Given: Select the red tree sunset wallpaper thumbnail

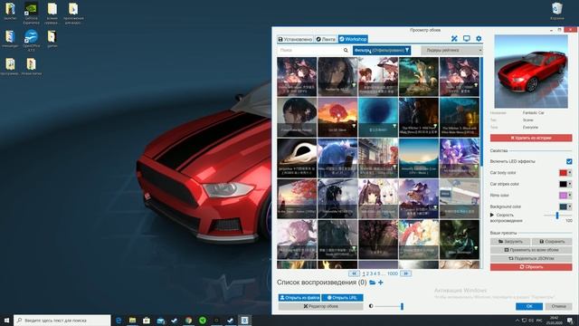Looking at the screenshot, I should 337,117.
